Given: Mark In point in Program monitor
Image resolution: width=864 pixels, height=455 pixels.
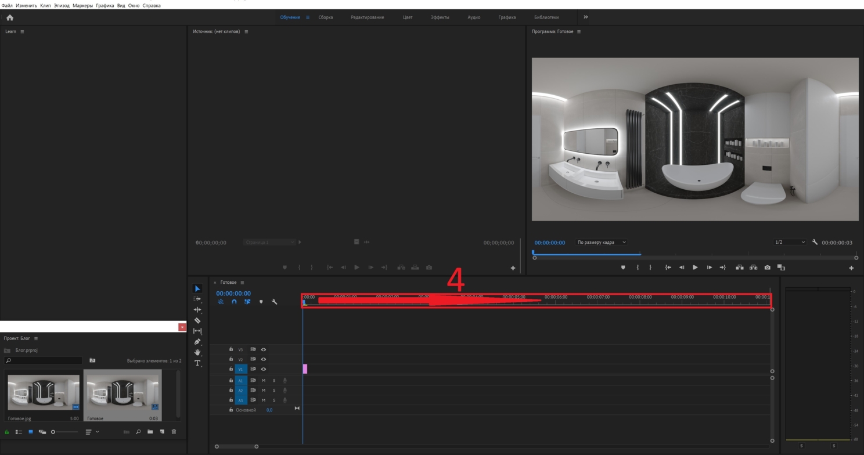Looking at the screenshot, I should [638, 268].
